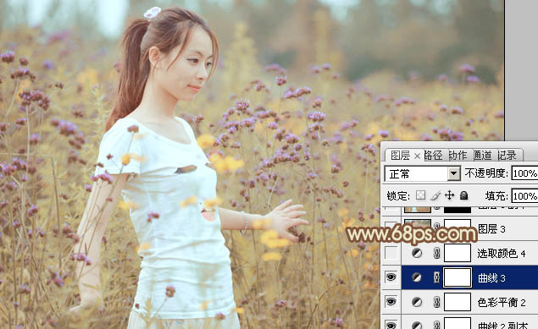This screenshot has width=538, height=329.
Task: Select the 色彩平衡 2 layer mask thumbnail
Action: coord(458,302)
